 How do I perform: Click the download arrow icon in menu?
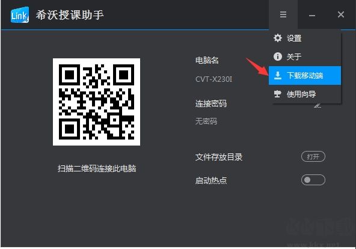click(278, 75)
